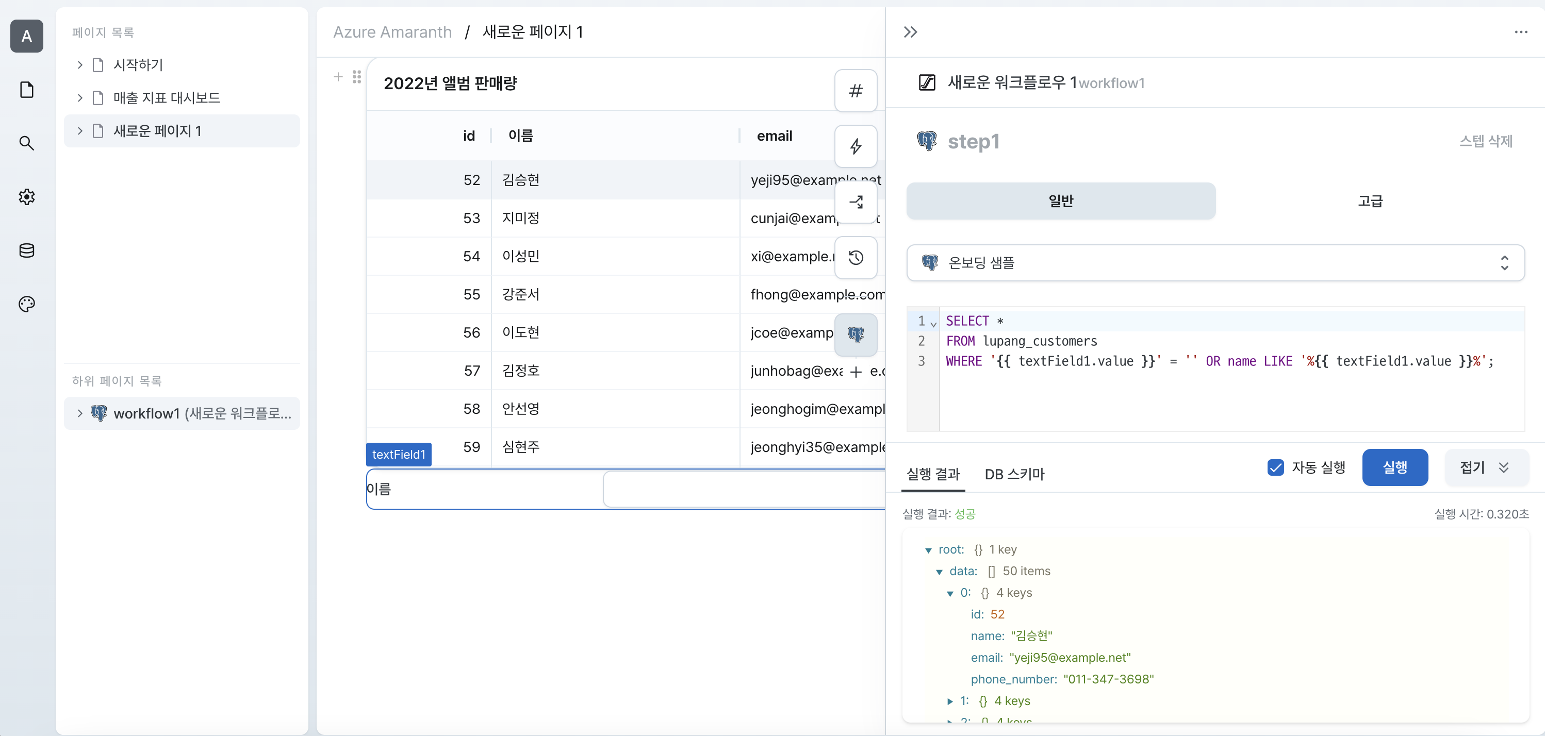Image resolution: width=1545 pixels, height=736 pixels.
Task: Click the hash icon button
Action: [856, 91]
